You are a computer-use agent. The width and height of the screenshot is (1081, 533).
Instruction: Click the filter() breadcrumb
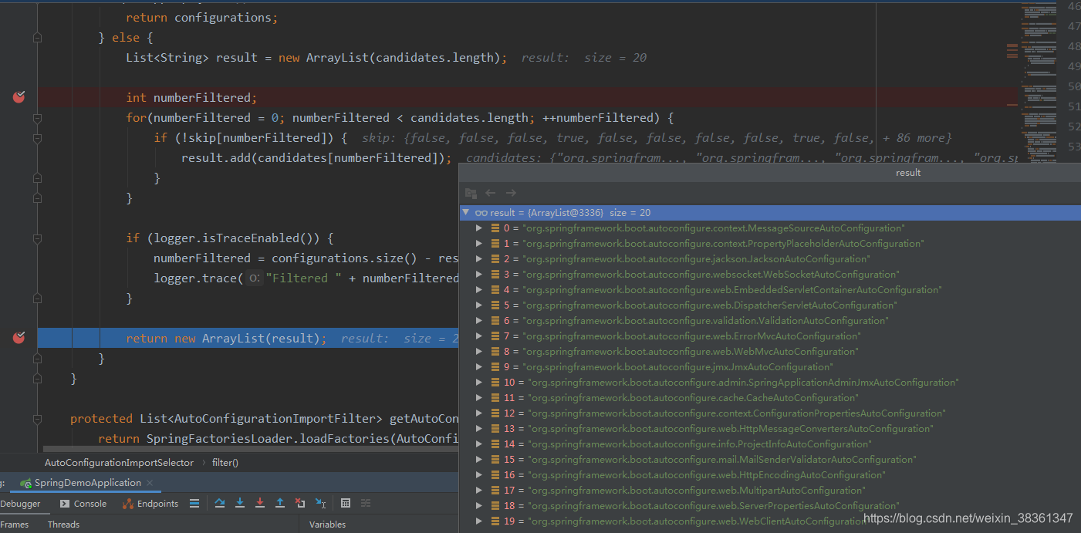225,462
